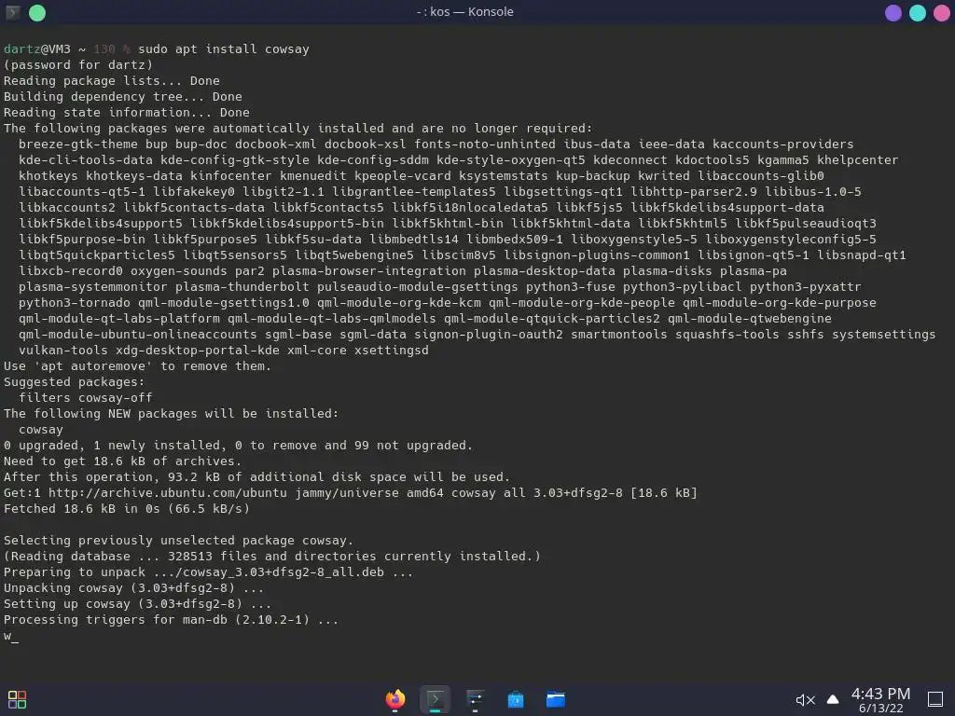
Task: Click the '0 upgraded, 1 newly installed' line
Action: [x=238, y=445]
